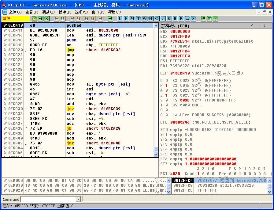Image resolution: width=274 pixels, height=210 pixels.
Task: Open the 插件(P) menu
Action: click(65, 12)
